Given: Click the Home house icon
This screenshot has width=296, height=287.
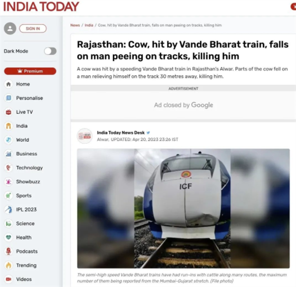Looking at the screenshot, I should (x=8, y=84).
